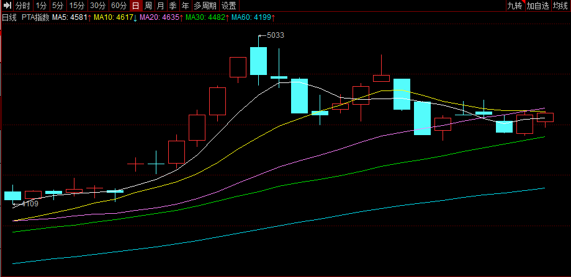
Task: Click 加自选 to add to watchlist
Action: coord(538,6)
